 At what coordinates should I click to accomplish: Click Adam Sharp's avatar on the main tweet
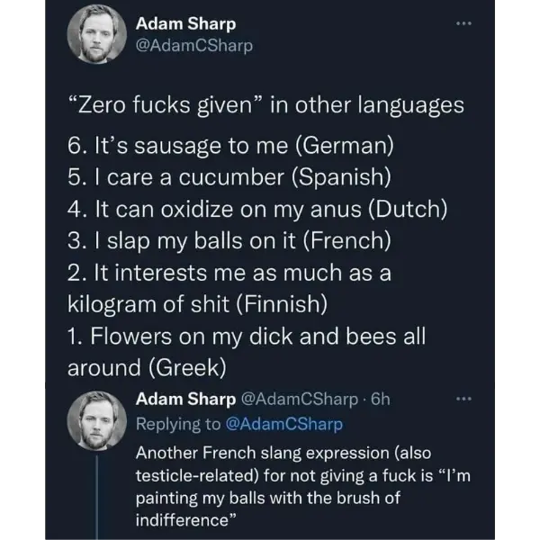point(94,39)
